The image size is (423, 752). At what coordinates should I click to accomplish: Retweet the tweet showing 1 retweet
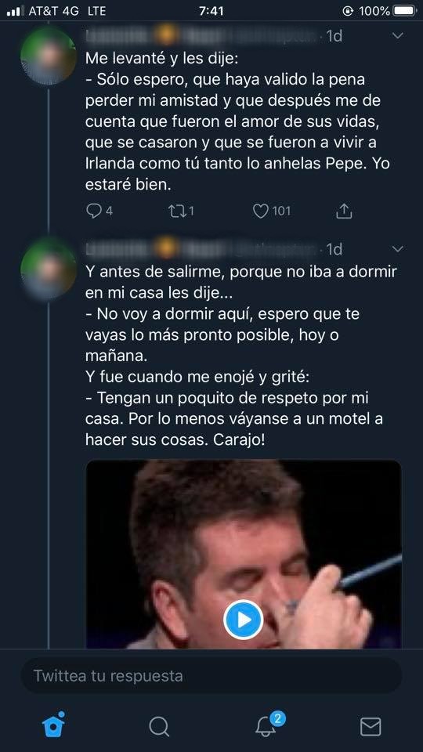181,211
